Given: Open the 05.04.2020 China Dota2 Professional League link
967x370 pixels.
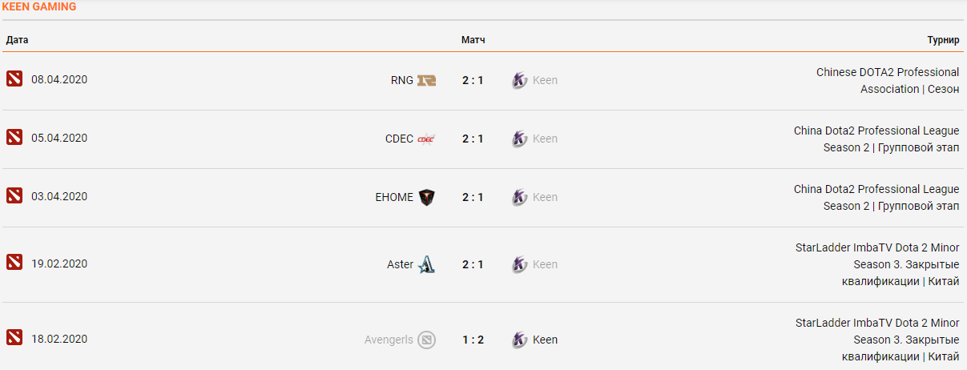Looking at the screenshot, I should click(876, 139).
